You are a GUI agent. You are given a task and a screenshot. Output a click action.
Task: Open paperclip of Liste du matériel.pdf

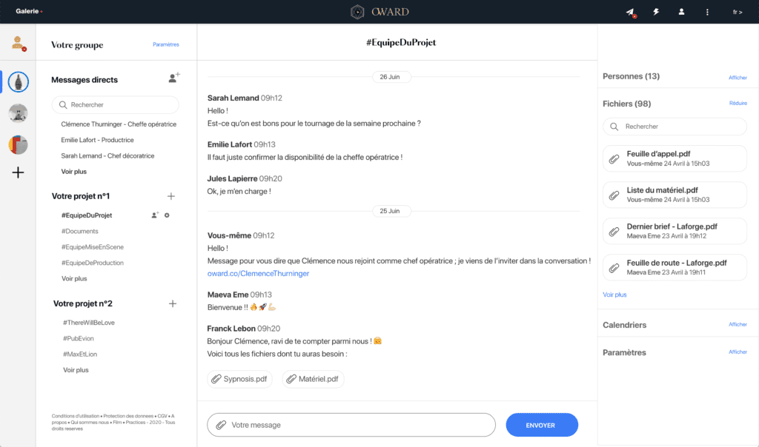coord(614,195)
